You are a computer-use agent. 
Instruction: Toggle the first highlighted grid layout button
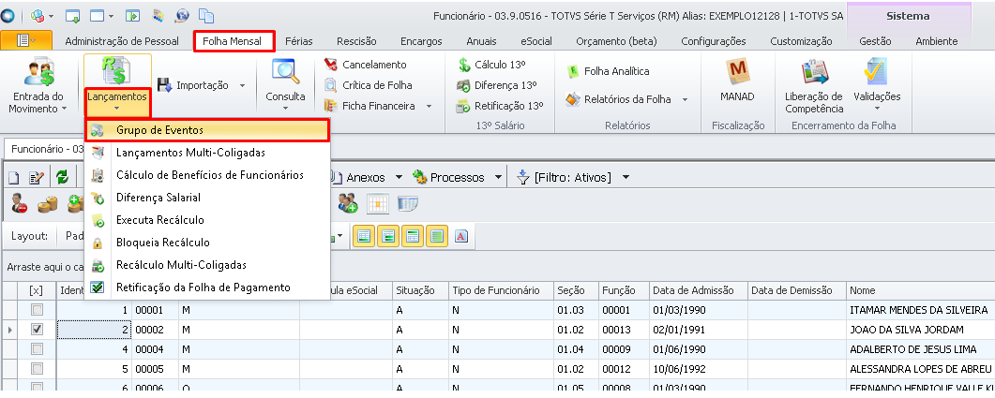point(364,236)
